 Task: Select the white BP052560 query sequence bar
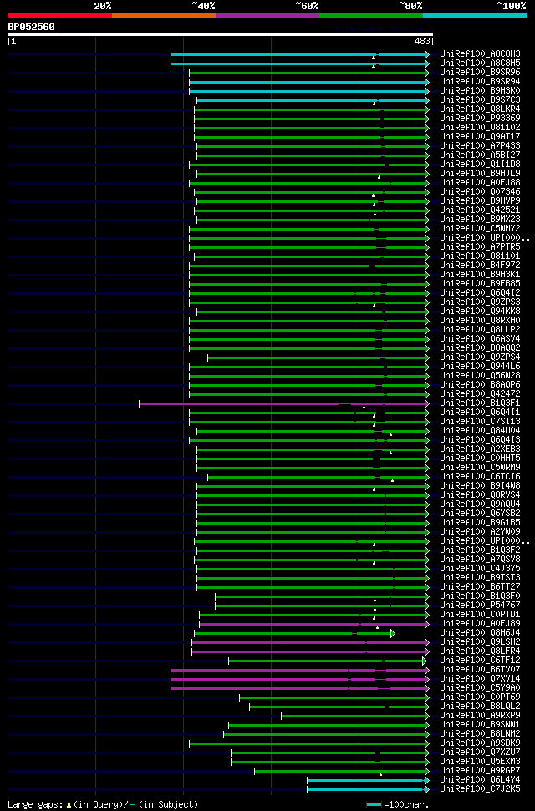click(220, 34)
